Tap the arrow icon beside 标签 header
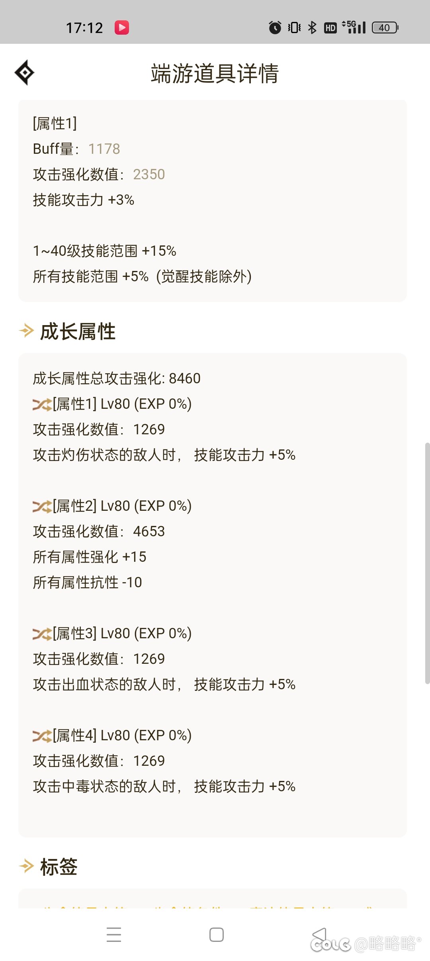 tap(26, 865)
